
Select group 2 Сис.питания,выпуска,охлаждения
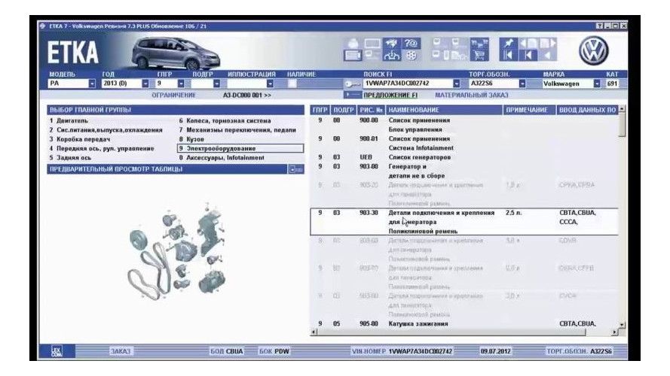pyautogui.click(x=106, y=130)
